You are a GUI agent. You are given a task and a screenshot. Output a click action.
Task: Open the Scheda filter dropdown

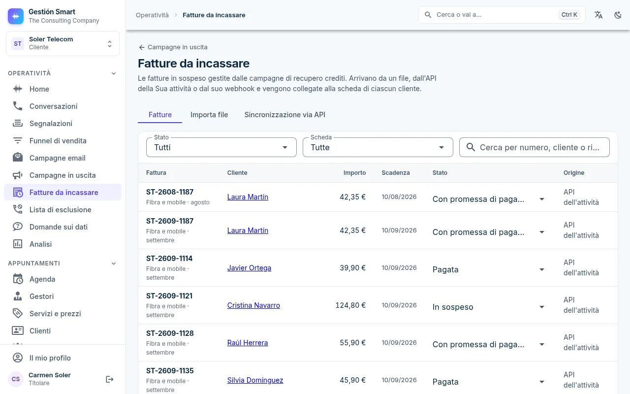[378, 147]
